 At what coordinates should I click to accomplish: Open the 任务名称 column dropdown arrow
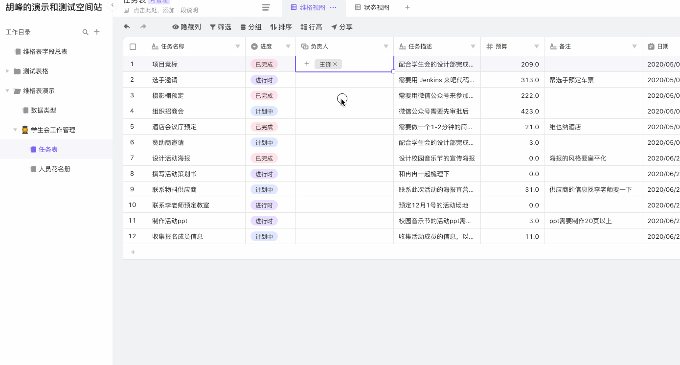pyautogui.click(x=238, y=46)
